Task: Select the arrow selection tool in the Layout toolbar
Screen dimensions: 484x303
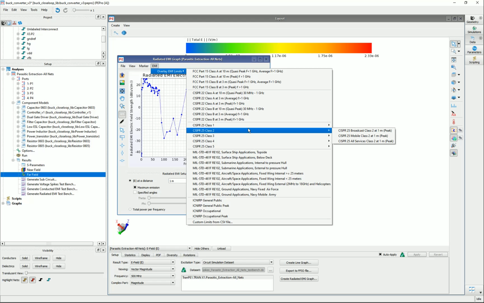Action: tap(453, 44)
